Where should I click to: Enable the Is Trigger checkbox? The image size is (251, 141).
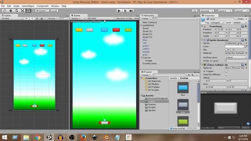226,71
